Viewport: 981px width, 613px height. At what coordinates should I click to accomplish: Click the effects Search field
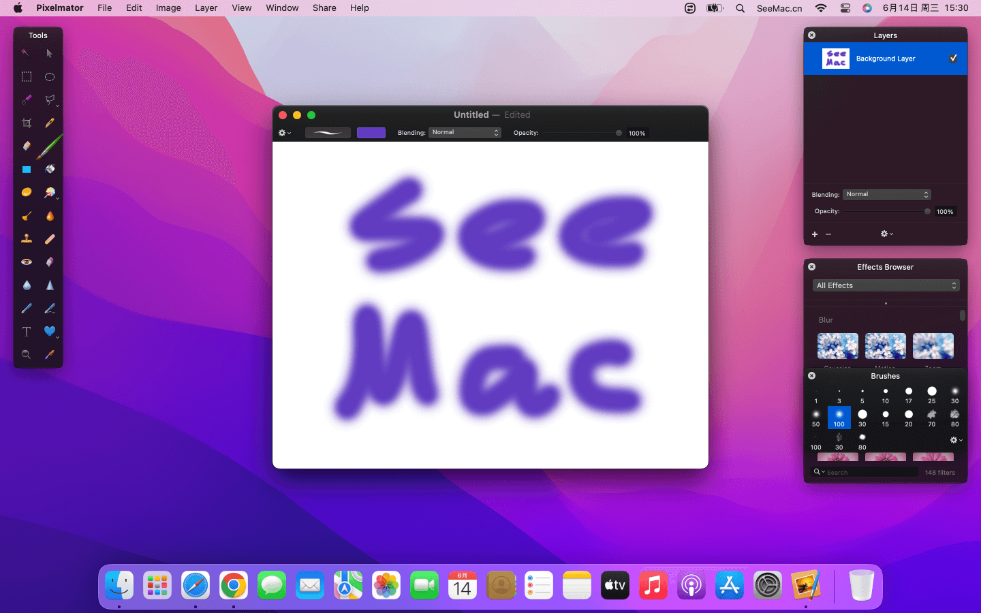tap(869, 472)
